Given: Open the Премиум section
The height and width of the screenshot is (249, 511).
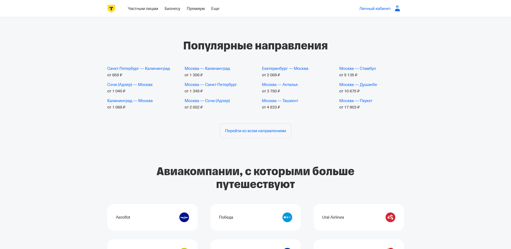Looking at the screenshot, I should tap(195, 8).
